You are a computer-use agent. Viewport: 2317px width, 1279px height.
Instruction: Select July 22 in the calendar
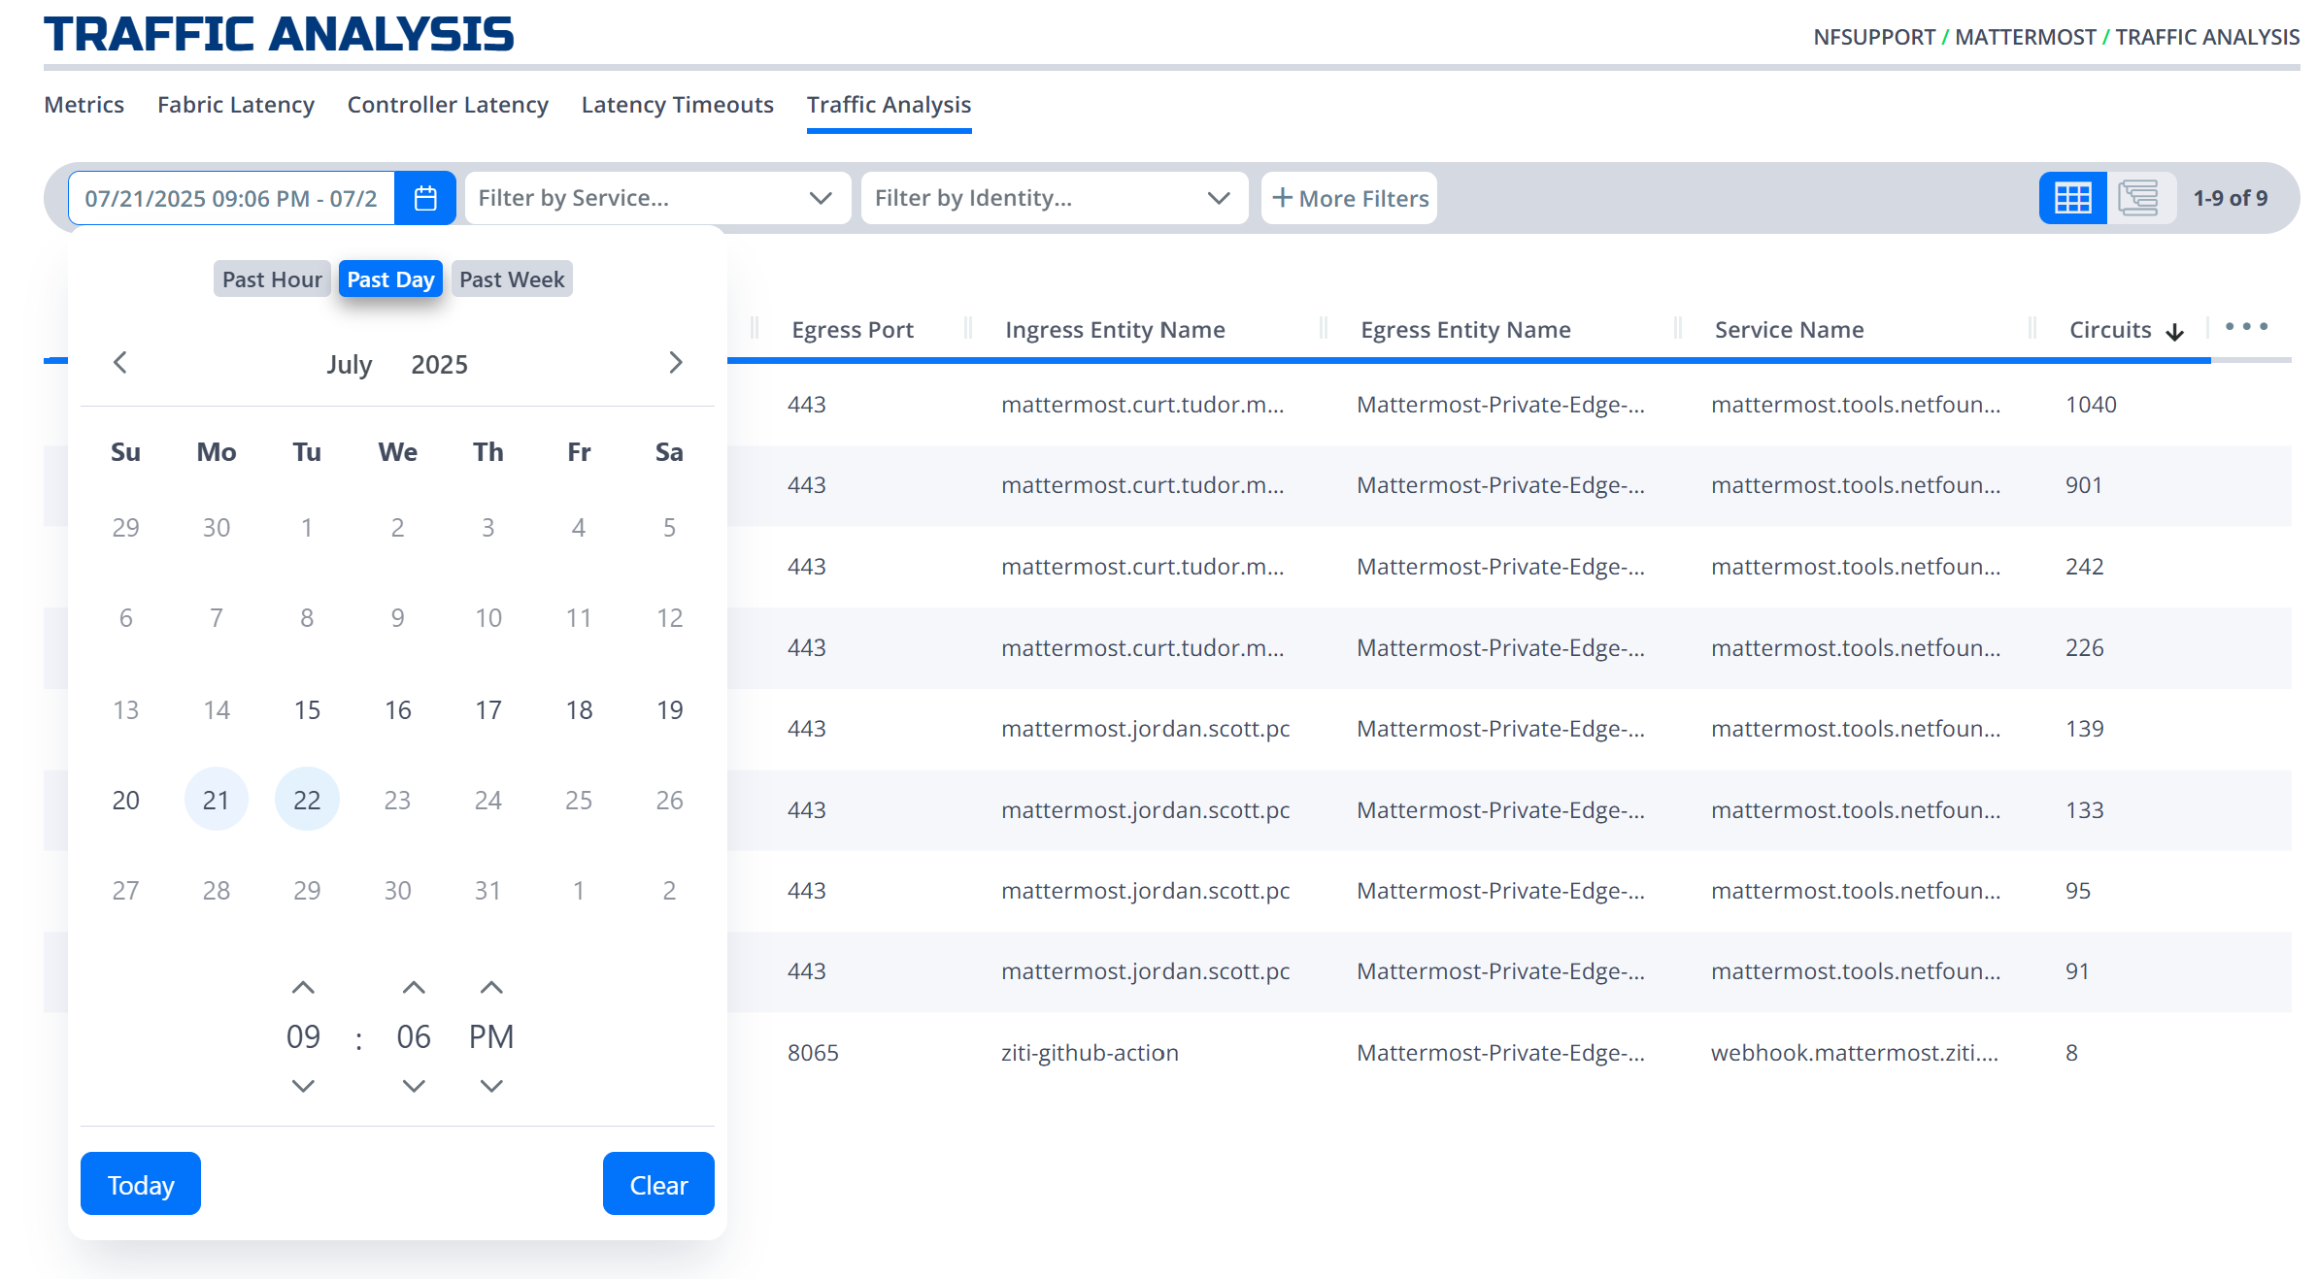[307, 800]
